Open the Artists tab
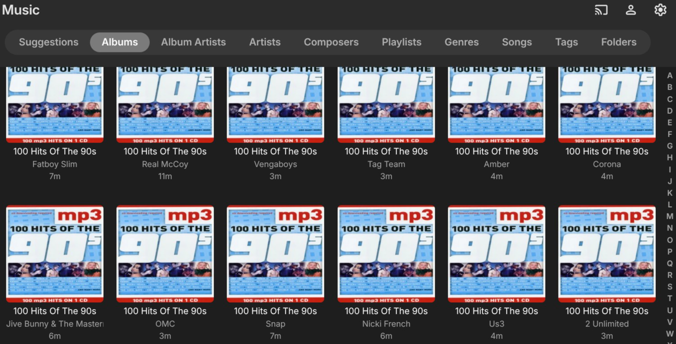 [265, 42]
